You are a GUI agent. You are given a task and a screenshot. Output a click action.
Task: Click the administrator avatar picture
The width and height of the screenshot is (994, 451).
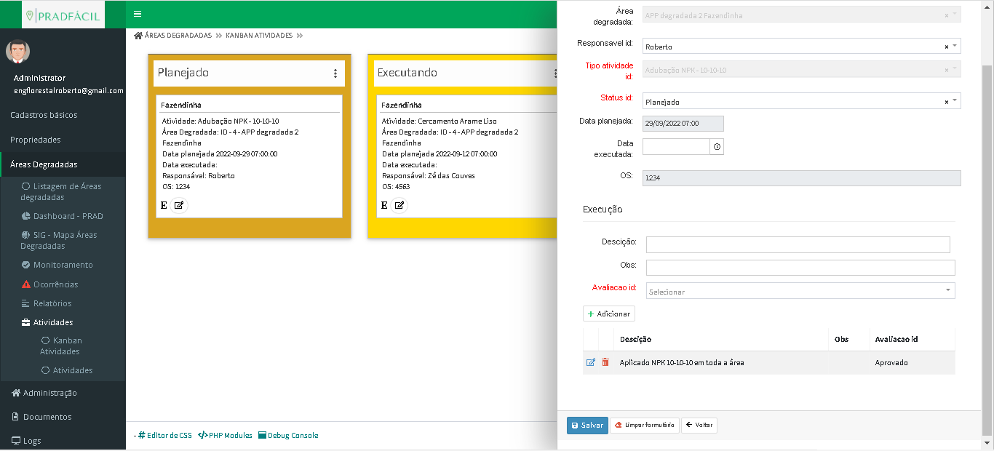[18, 51]
